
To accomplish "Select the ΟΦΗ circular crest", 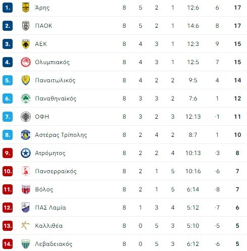I will point(26,117).
